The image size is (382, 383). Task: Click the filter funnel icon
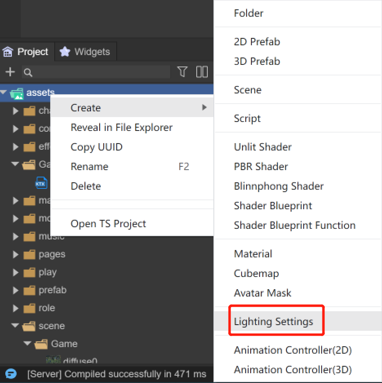pyautogui.click(x=182, y=72)
